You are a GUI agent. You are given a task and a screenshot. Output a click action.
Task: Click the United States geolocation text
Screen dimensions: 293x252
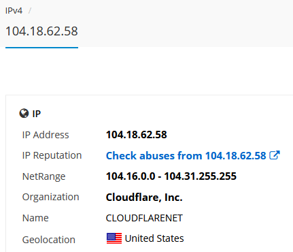[154, 238]
